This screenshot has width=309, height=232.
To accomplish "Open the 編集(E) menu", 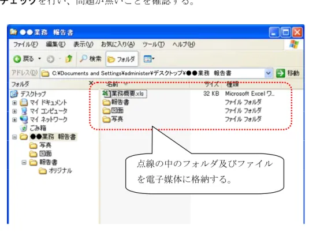I will point(55,44).
